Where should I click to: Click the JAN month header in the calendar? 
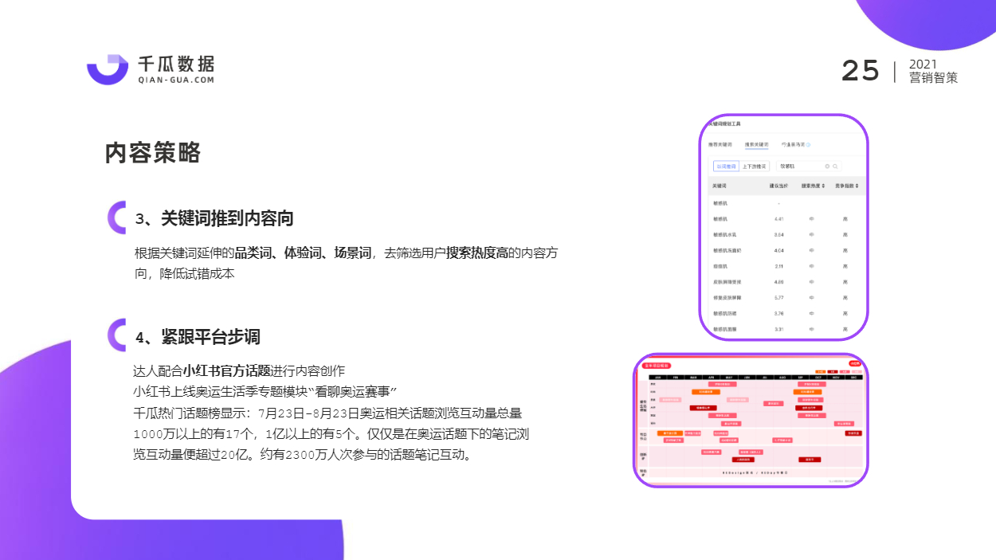[658, 378]
